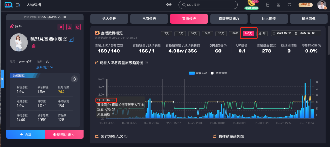Click the pink download icon beside 账号
Screen dimensions: 330x147
69,27
